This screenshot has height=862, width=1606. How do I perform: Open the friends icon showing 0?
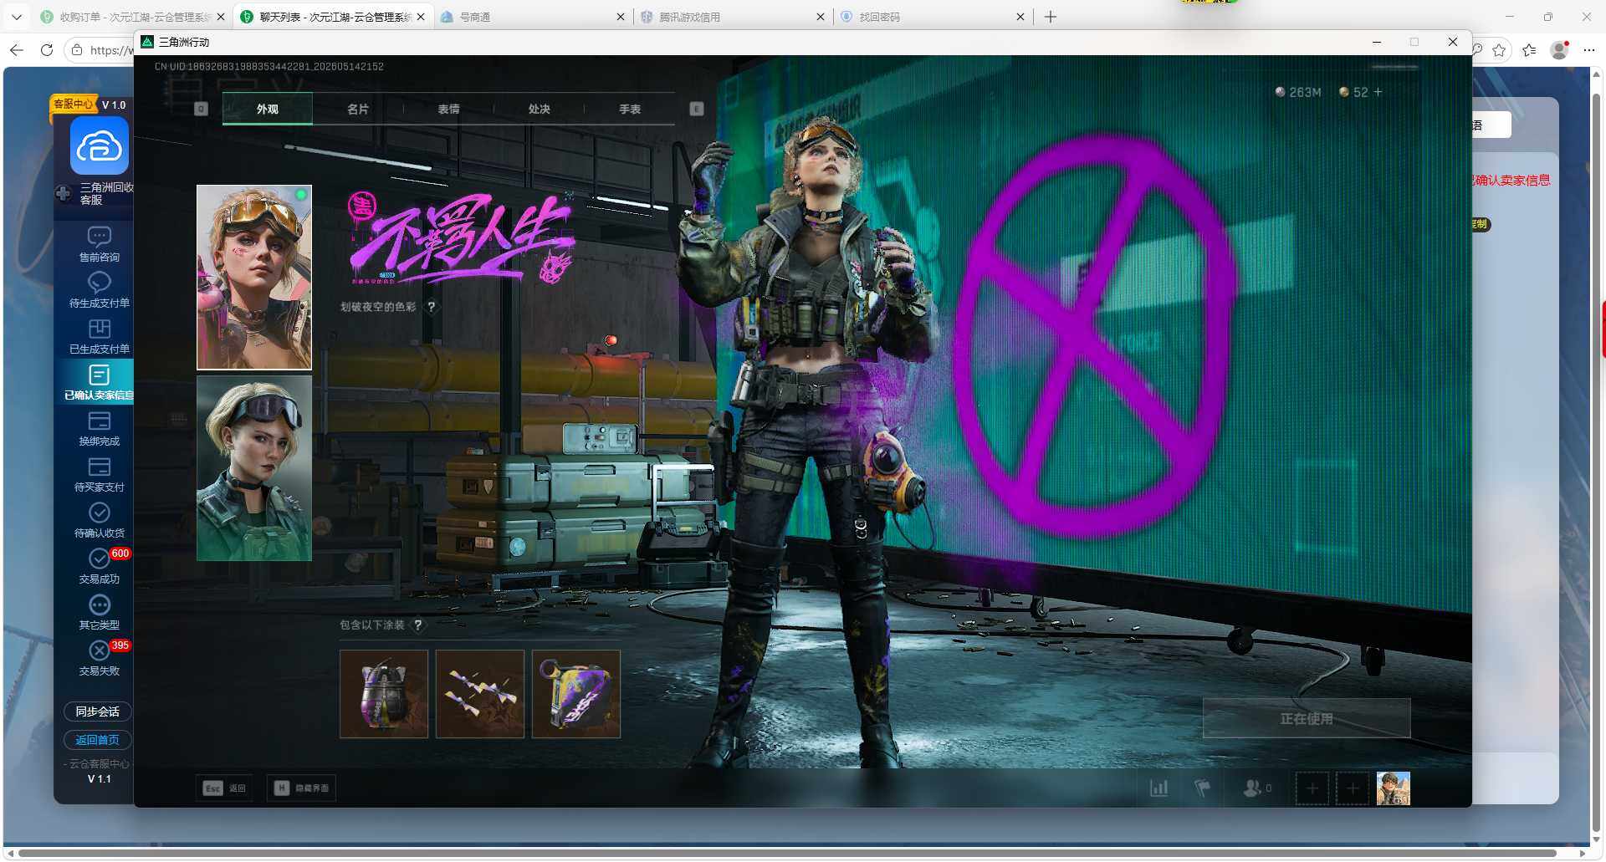pyautogui.click(x=1257, y=788)
